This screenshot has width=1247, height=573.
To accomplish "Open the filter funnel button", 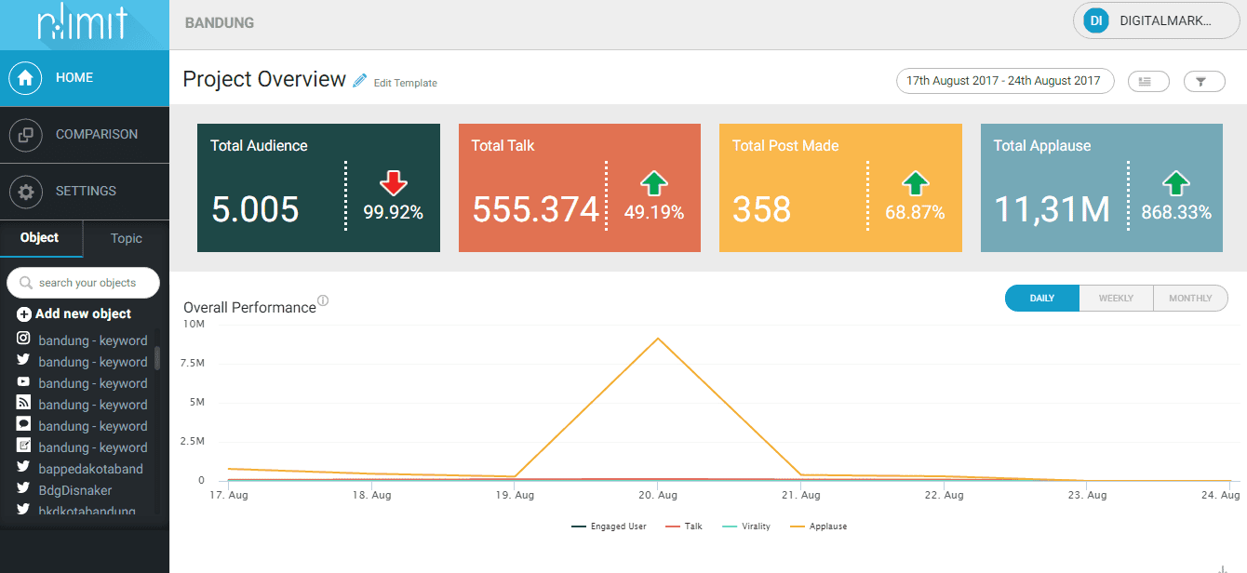I will 1204,82.
